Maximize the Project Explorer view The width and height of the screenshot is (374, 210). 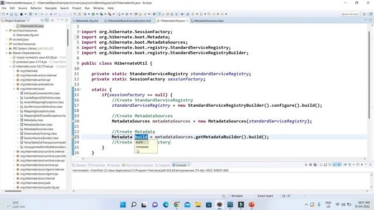coord(67,20)
